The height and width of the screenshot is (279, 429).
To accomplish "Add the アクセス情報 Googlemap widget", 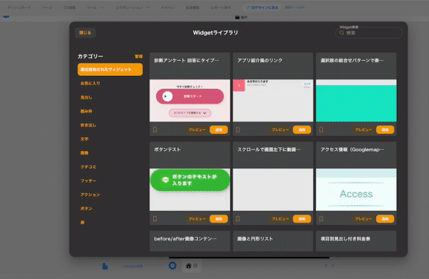I will coord(385,219).
